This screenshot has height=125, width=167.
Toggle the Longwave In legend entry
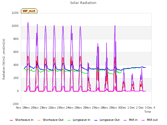(79, 120)
